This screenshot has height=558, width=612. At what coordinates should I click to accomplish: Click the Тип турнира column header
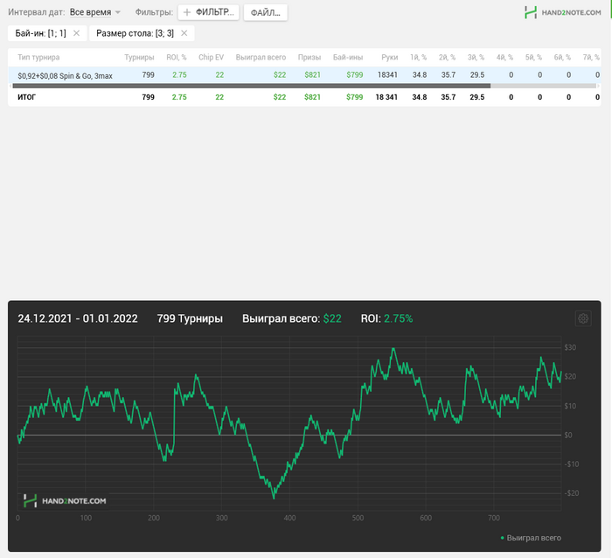tap(38, 57)
